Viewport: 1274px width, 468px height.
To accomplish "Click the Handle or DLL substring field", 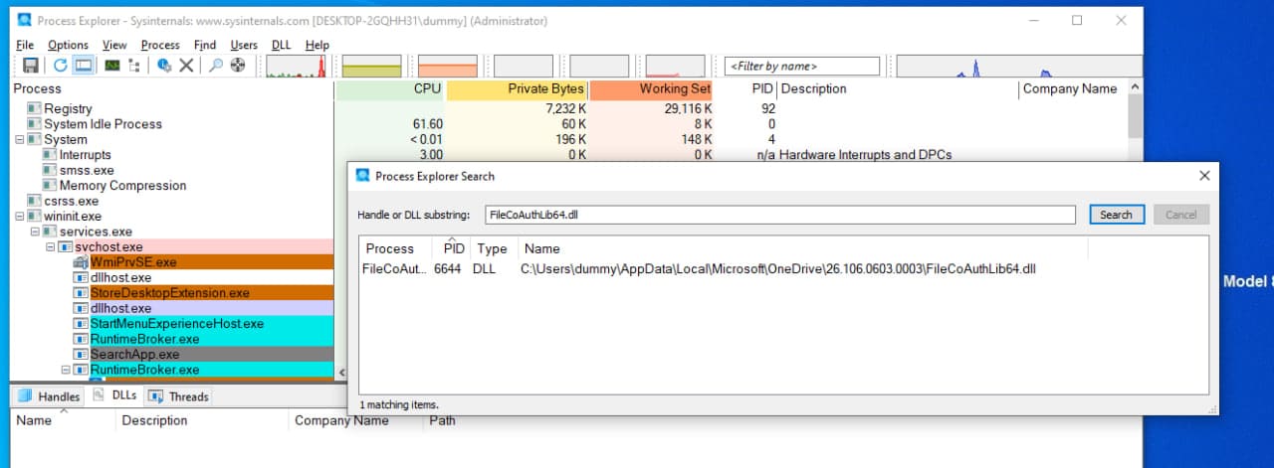I will 780,215.
